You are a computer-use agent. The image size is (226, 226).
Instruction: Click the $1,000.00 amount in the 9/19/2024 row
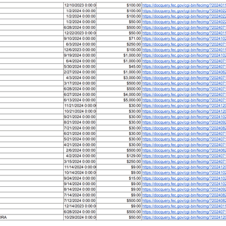[x=119, y=55]
